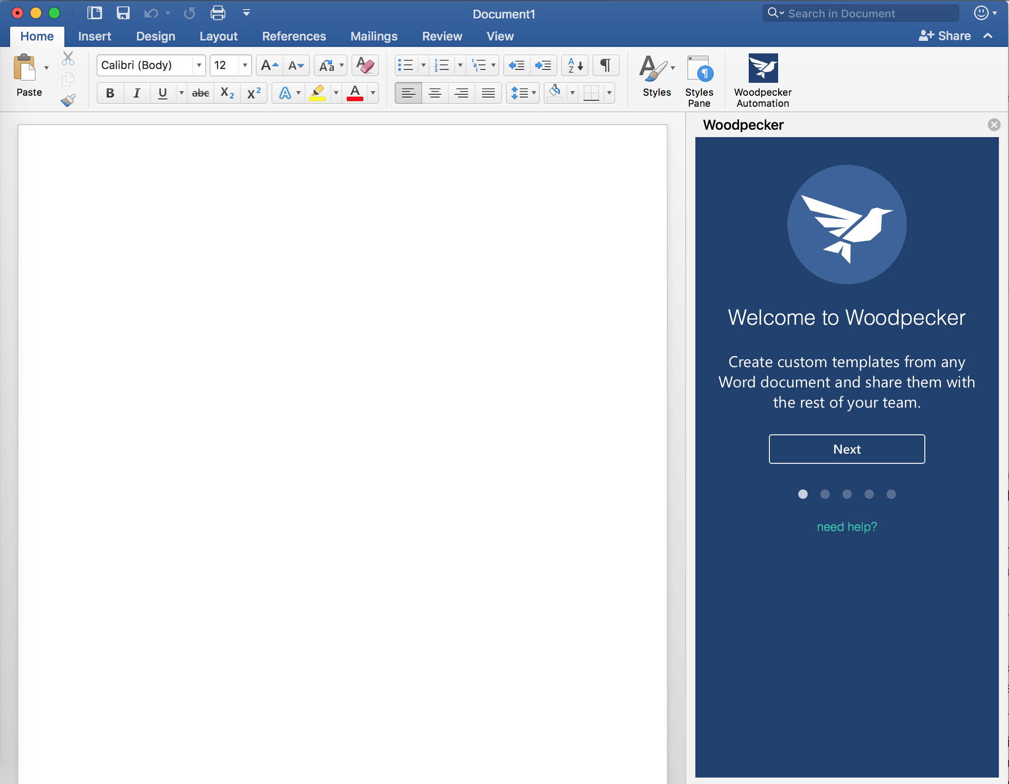The width and height of the screenshot is (1009, 784).
Task: Apply the red font color swatch
Action: 355,93
